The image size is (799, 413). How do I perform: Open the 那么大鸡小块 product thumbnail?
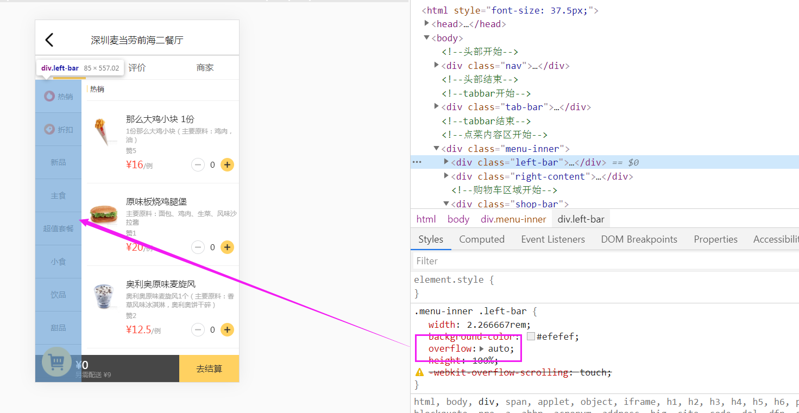tap(104, 132)
